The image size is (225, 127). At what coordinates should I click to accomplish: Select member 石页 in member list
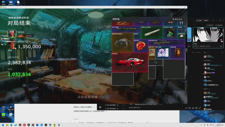coord(207,101)
